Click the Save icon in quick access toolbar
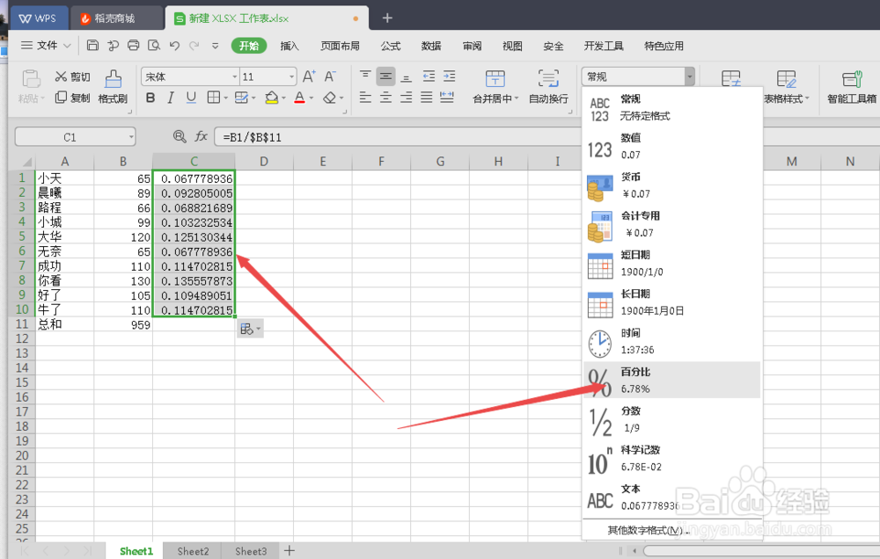The width and height of the screenshot is (880, 559). click(x=92, y=46)
